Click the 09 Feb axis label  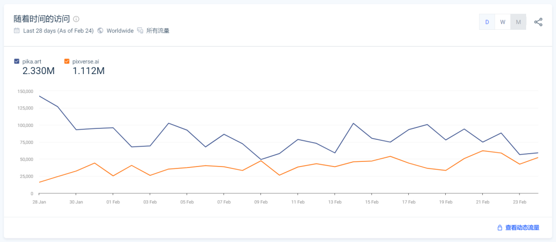[260, 202]
